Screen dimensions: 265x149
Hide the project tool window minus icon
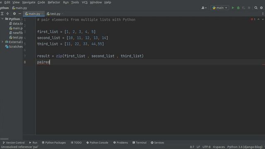click(20, 14)
